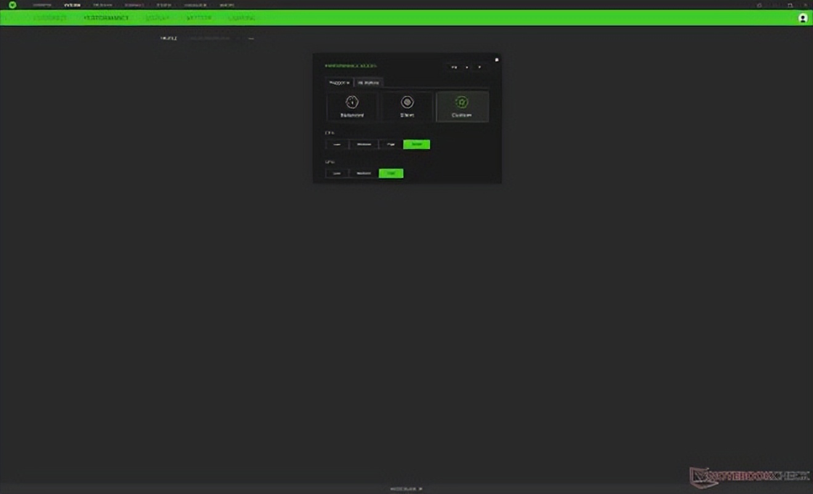Set GPU to High
This screenshot has width=813, height=494.
click(x=391, y=173)
